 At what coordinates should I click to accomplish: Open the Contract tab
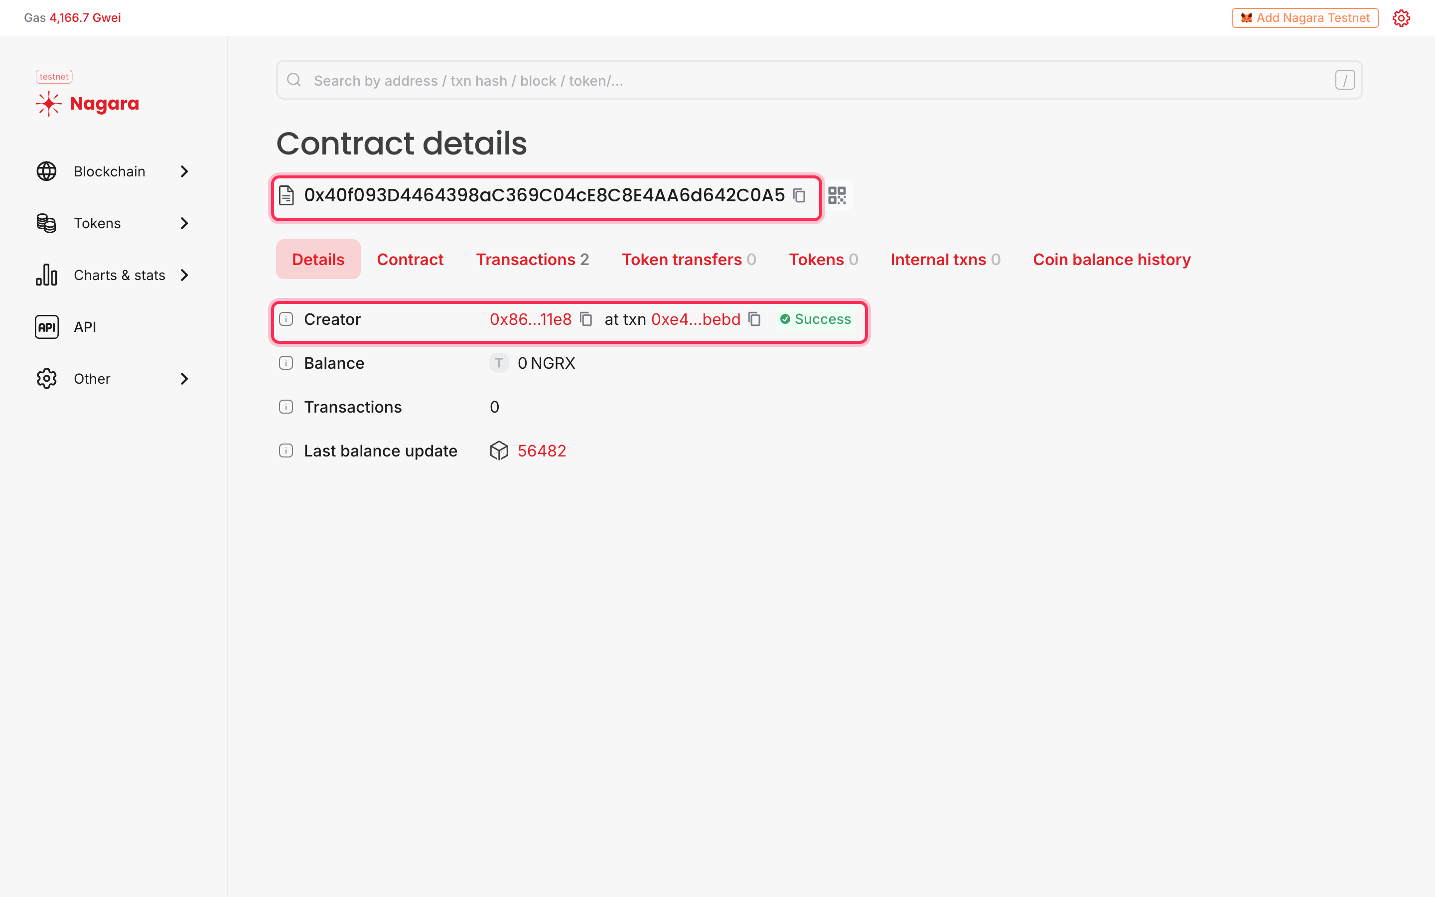[411, 259]
